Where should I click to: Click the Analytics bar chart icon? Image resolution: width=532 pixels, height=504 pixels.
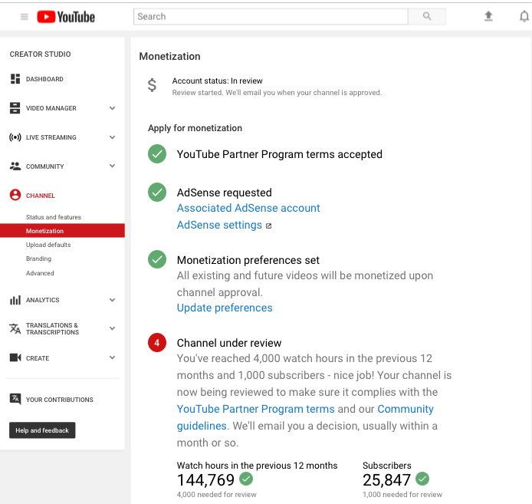15,300
